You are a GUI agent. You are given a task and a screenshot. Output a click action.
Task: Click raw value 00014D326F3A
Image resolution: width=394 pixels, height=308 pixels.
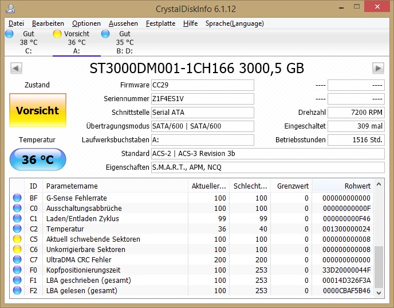(346, 281)
